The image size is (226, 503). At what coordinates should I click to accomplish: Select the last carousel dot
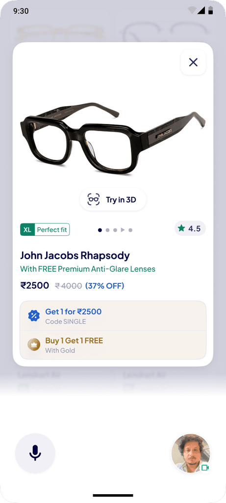(x=130, y=230)
